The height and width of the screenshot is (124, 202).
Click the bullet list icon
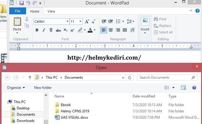[118, 21]
